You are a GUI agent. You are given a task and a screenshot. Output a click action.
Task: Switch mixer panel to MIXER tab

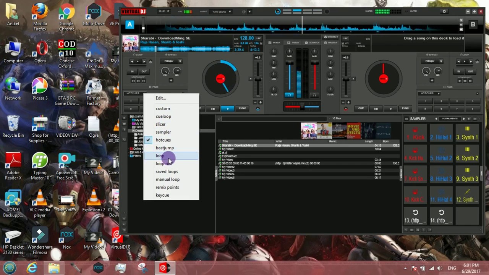[274, 43]
